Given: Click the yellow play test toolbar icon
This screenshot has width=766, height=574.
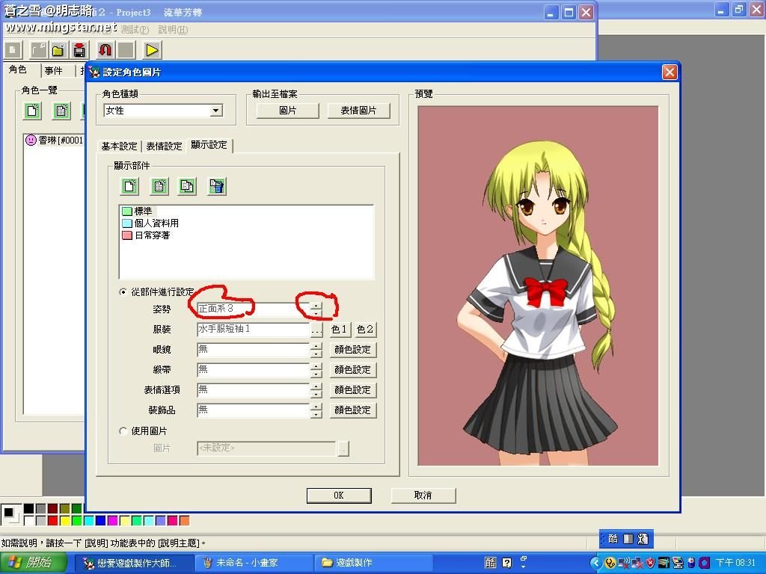Looking at the screenshot, I should [151, 50].
